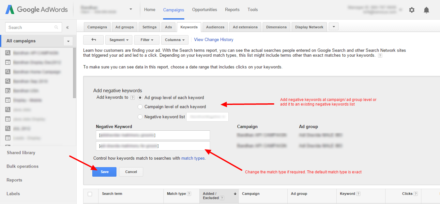This screenshot has width=440, height=204.
Task: Edit the first negative keyword field
Action: coord(153,135)
